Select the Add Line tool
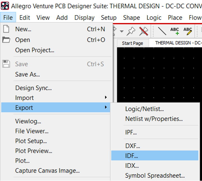Viewport: 202px width, 181px height. 162,31
